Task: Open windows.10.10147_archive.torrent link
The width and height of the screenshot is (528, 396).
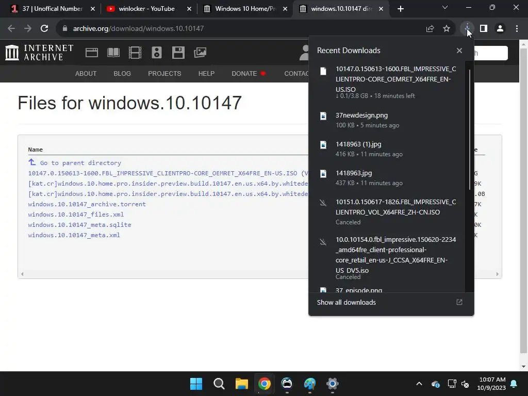Action: [x=87, y=204]
